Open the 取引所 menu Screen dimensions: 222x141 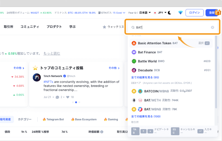(x=8, y=27)
